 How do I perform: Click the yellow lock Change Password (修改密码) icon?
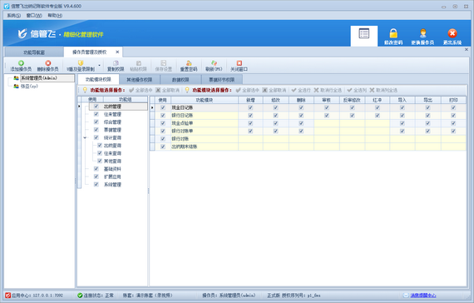click(x=393, y=33)
